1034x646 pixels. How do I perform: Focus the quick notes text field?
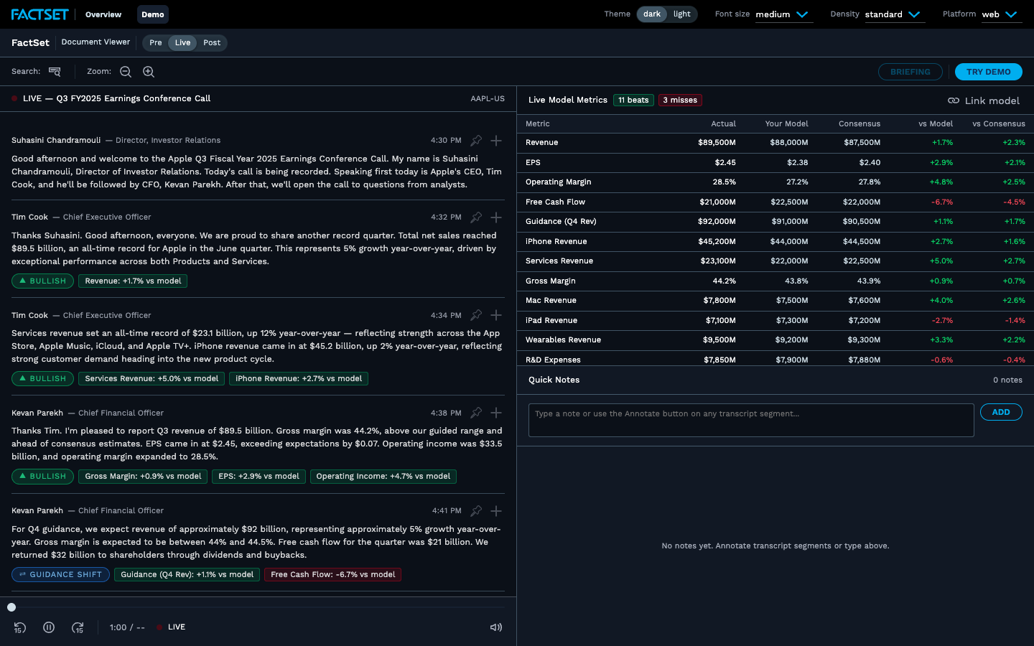pos(751,420)
